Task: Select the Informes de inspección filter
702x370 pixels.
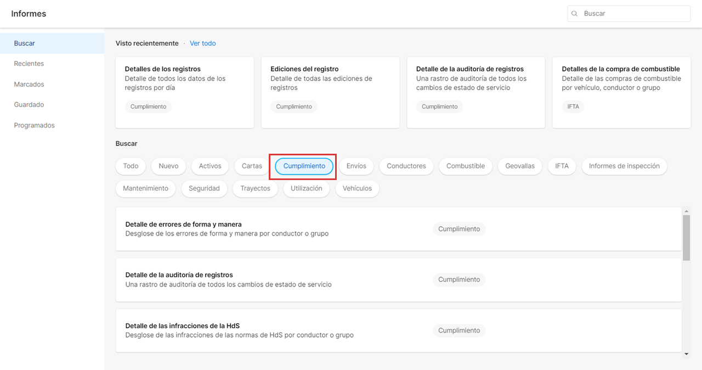Action: [x=624, y=166]
